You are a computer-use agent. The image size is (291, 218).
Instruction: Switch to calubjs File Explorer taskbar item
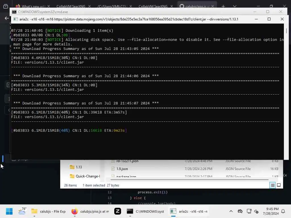(48, 211)
